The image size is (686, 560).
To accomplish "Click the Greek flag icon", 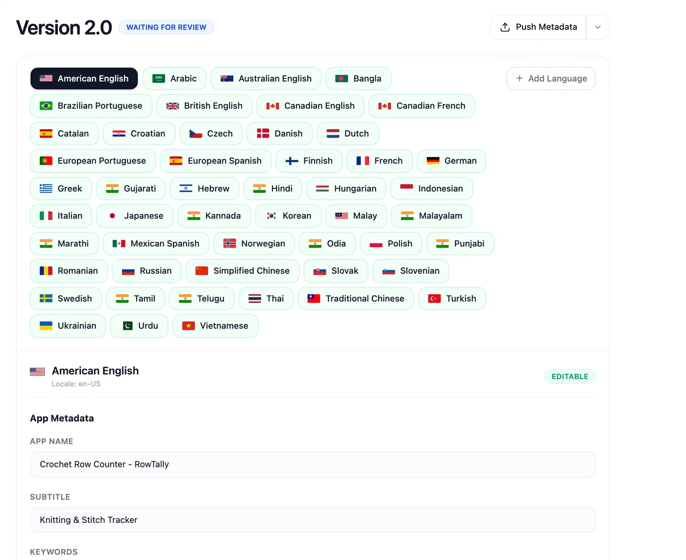I will click(46, 189).
